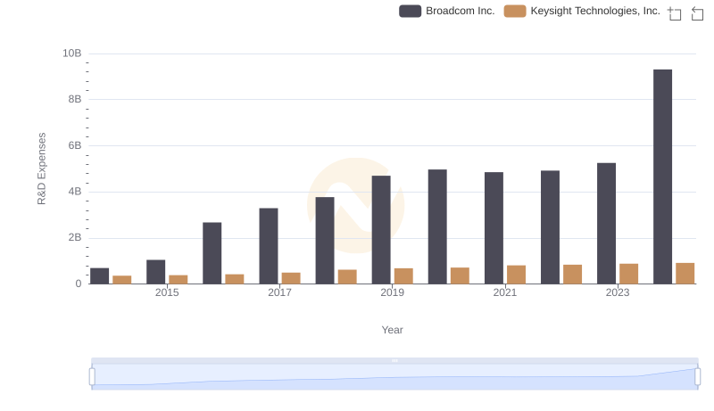Click the 4B y-axis label
The width and height of the screenshot is (714, 411).
75,192
